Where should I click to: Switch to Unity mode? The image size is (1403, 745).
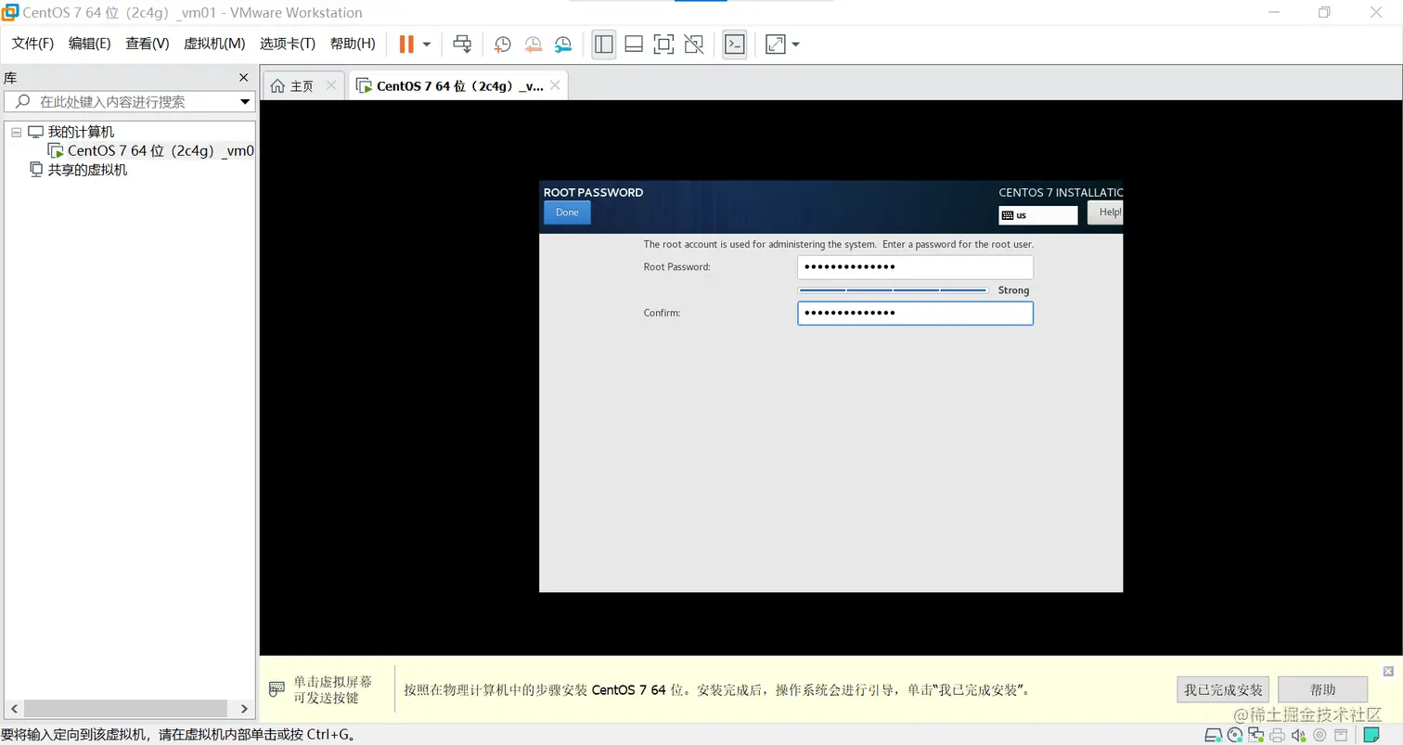693,44
